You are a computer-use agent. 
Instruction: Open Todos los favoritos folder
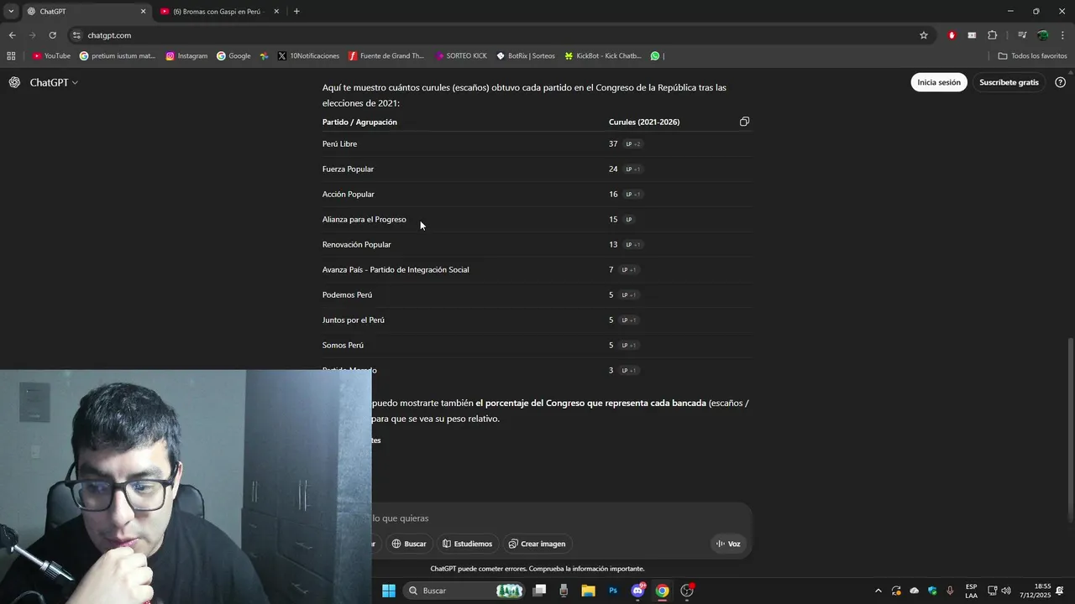click(1032, 56)
